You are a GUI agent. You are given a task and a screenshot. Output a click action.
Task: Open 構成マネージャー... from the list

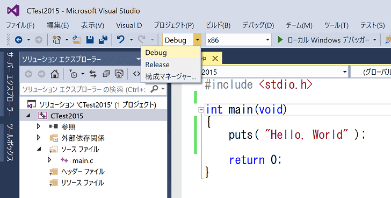coord(171,76)
